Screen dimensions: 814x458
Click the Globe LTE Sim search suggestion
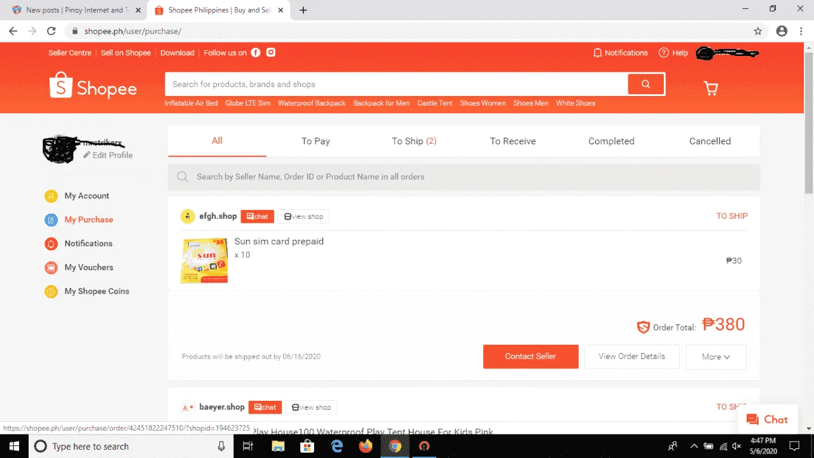pos(247,103)
